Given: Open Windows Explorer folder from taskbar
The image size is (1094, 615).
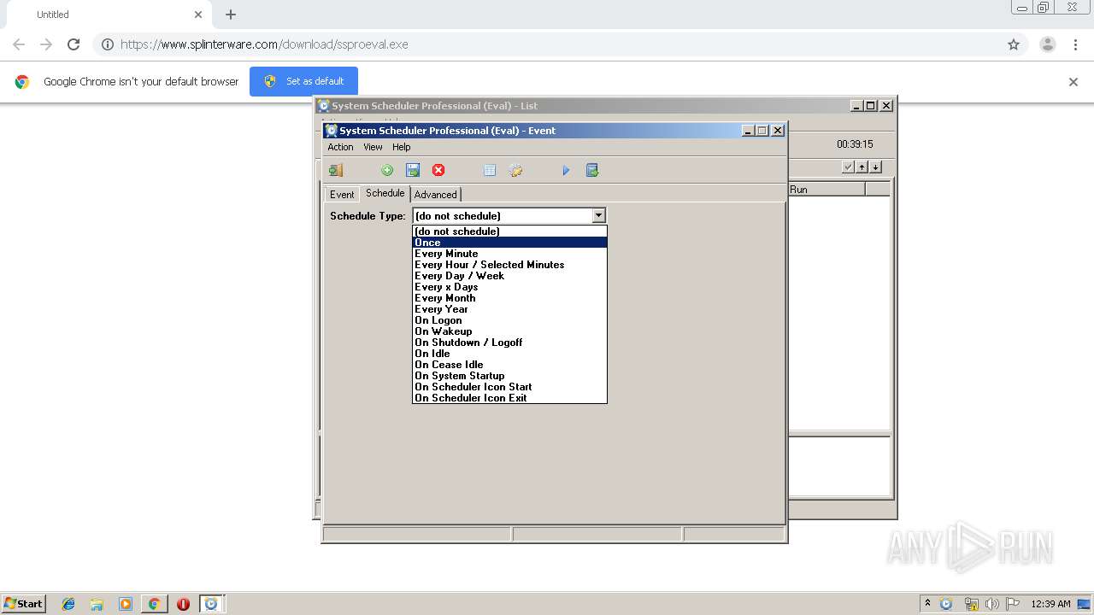Looking at the screenshot, I should [97, 604].
